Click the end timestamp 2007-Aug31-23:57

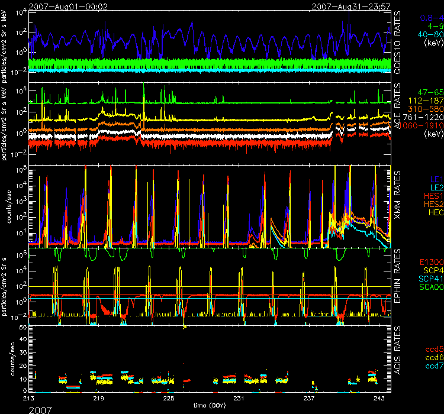[x=351, y=5]
